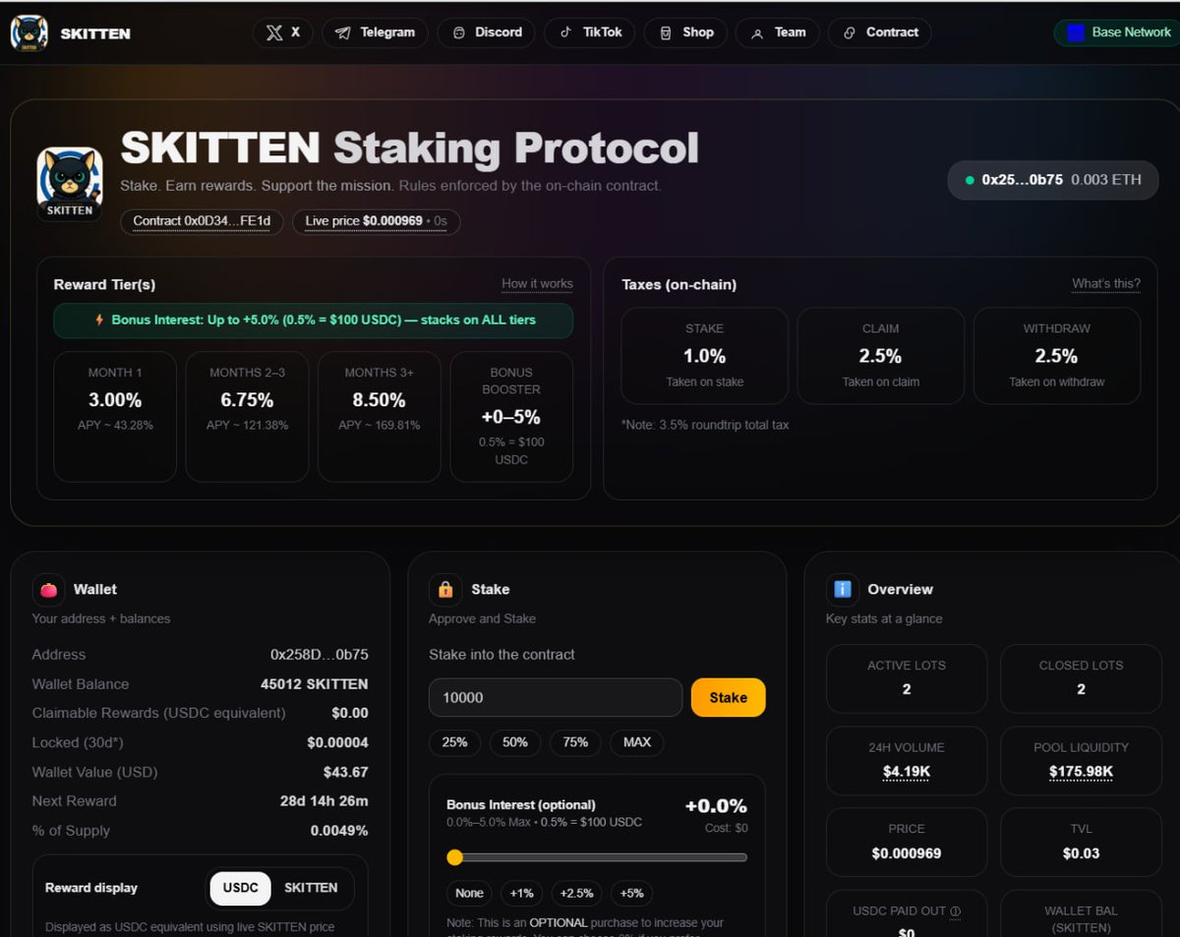Screen dimensions: 1180x937
Task: Select the +5% bonus option
Action: (631, 893)
